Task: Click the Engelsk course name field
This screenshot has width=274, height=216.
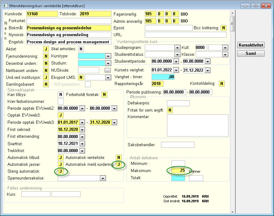Action: click(69, 42)
